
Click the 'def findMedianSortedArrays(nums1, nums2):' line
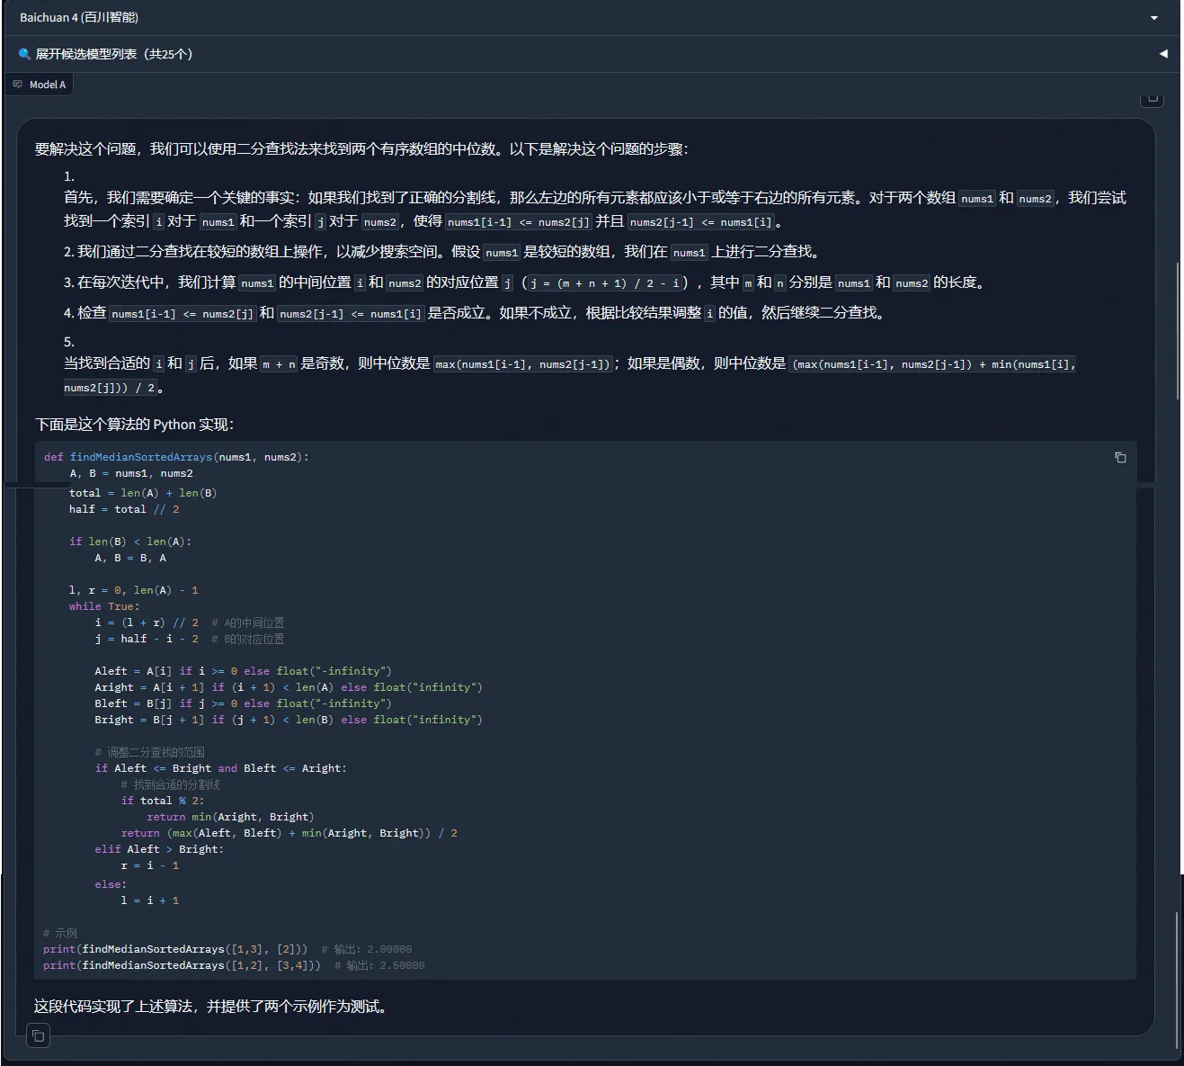(176, 457)
